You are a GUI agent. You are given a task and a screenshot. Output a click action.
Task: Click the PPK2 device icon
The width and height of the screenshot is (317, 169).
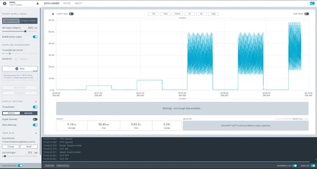(x=5, y=3)
